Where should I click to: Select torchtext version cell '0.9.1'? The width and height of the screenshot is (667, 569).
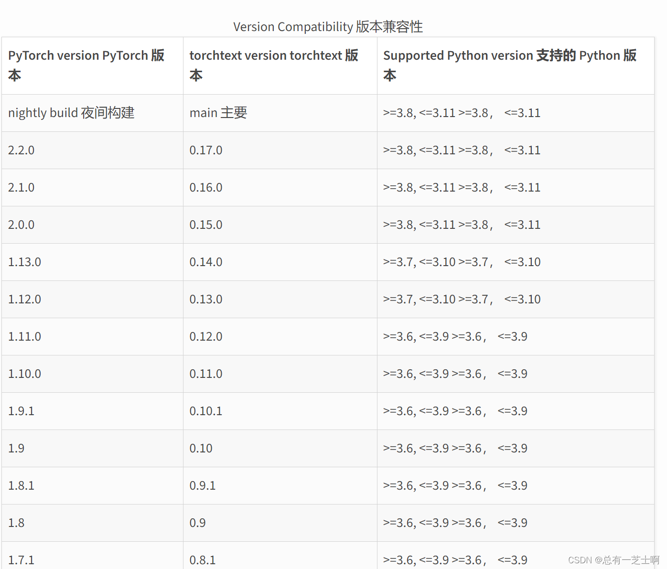(x=280, y=486)
